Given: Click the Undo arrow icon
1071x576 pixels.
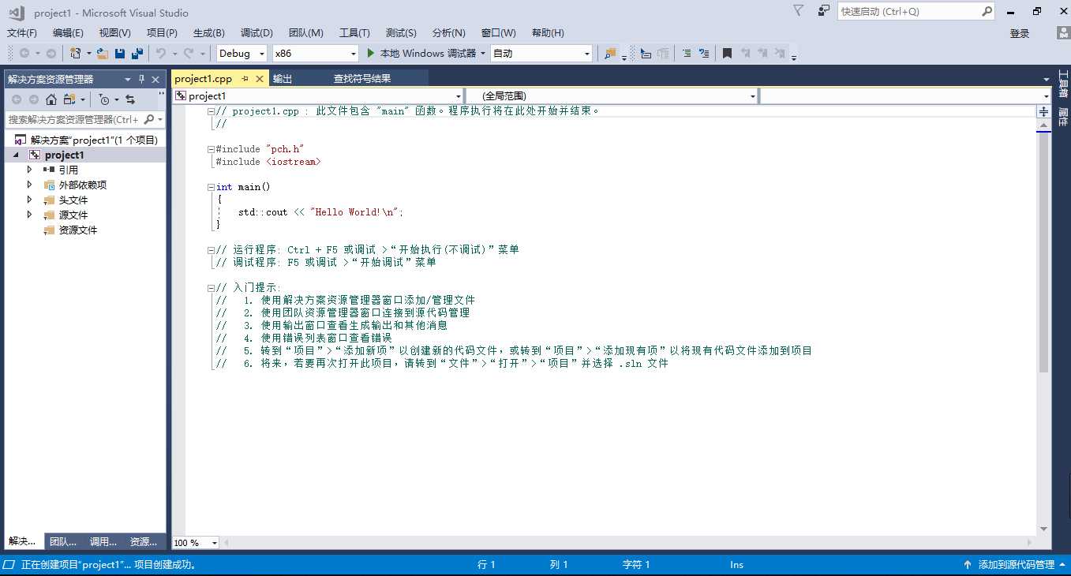Looking at the screenshot, I should tap(161, 54).
